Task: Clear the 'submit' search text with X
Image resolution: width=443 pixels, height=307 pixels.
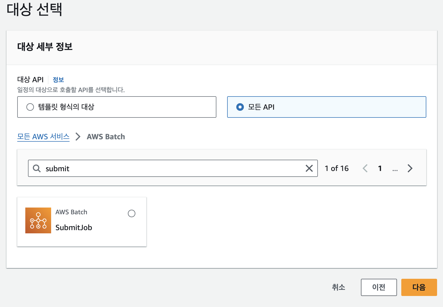Action: tap(309, 169)
